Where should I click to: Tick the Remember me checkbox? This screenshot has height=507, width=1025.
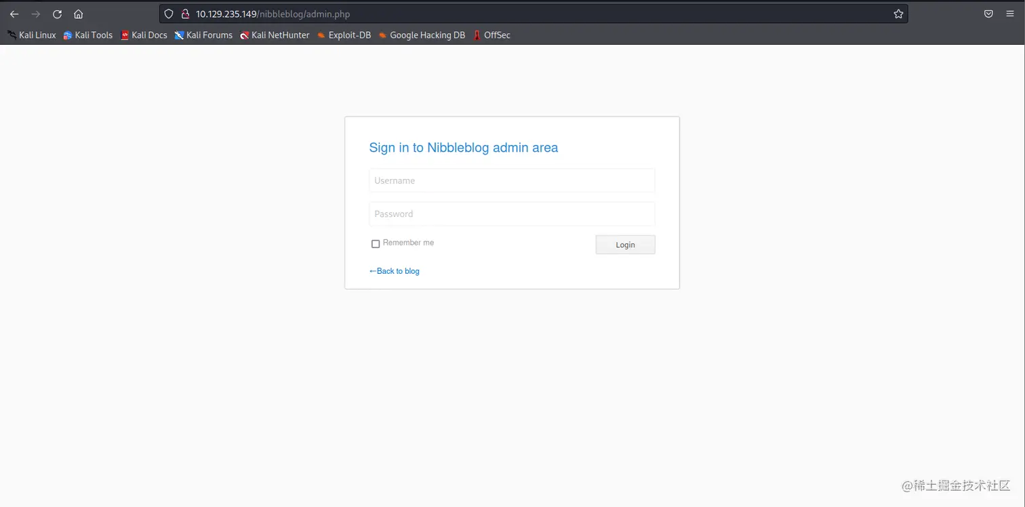pyautogui.click(x=376, y=244)
